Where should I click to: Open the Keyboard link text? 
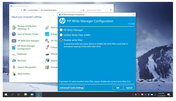(x=22, y=54)
